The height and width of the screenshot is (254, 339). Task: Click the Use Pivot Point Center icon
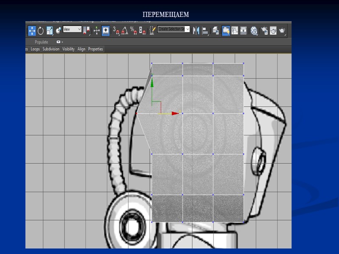pyautogui.click(x=86, y=30)
